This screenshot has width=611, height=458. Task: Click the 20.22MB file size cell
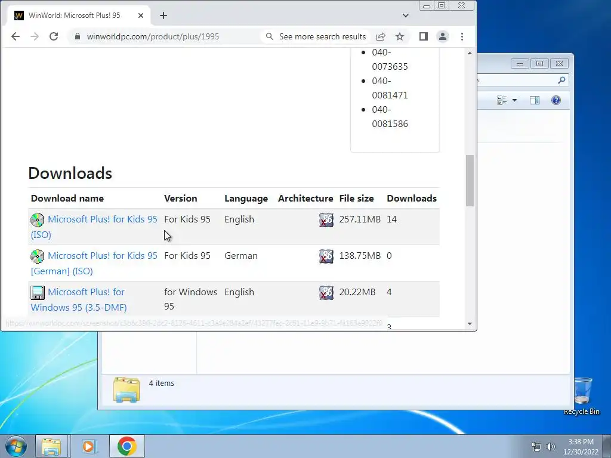click(x=357, y=292)
